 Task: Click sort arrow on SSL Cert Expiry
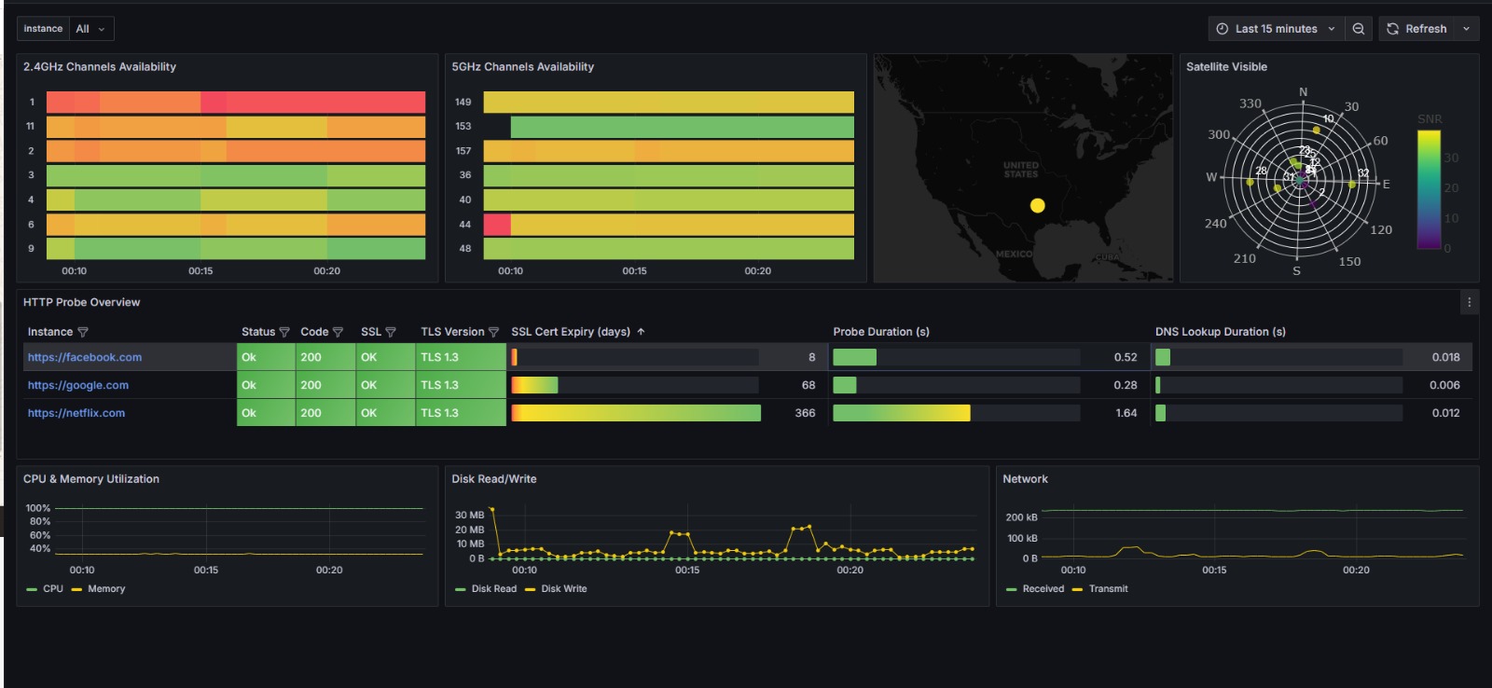pyautogui.click(x=641, y=332)
